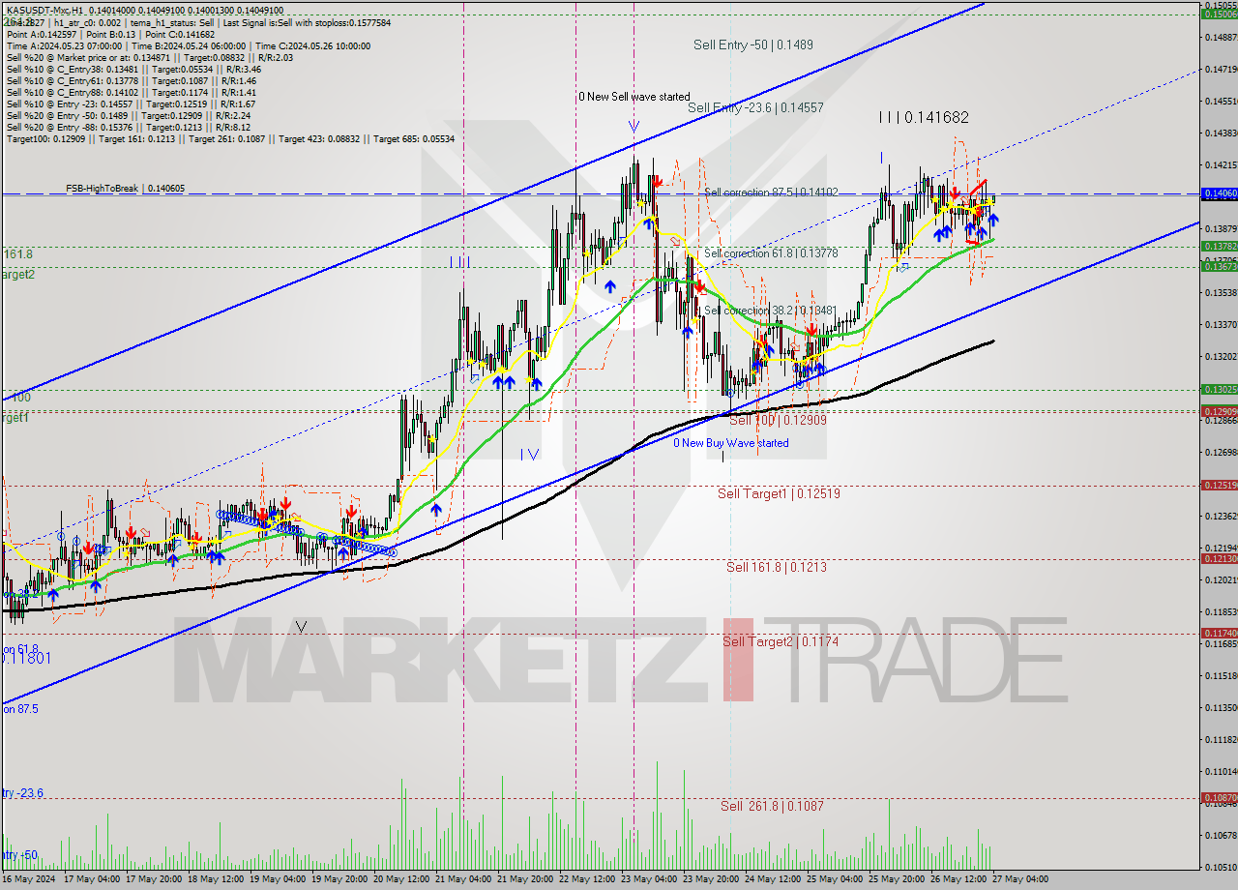This screenshot has height=890, width=1238.
Task: Click the green 0.15005 price axis tag
Action: [1219, 14]
